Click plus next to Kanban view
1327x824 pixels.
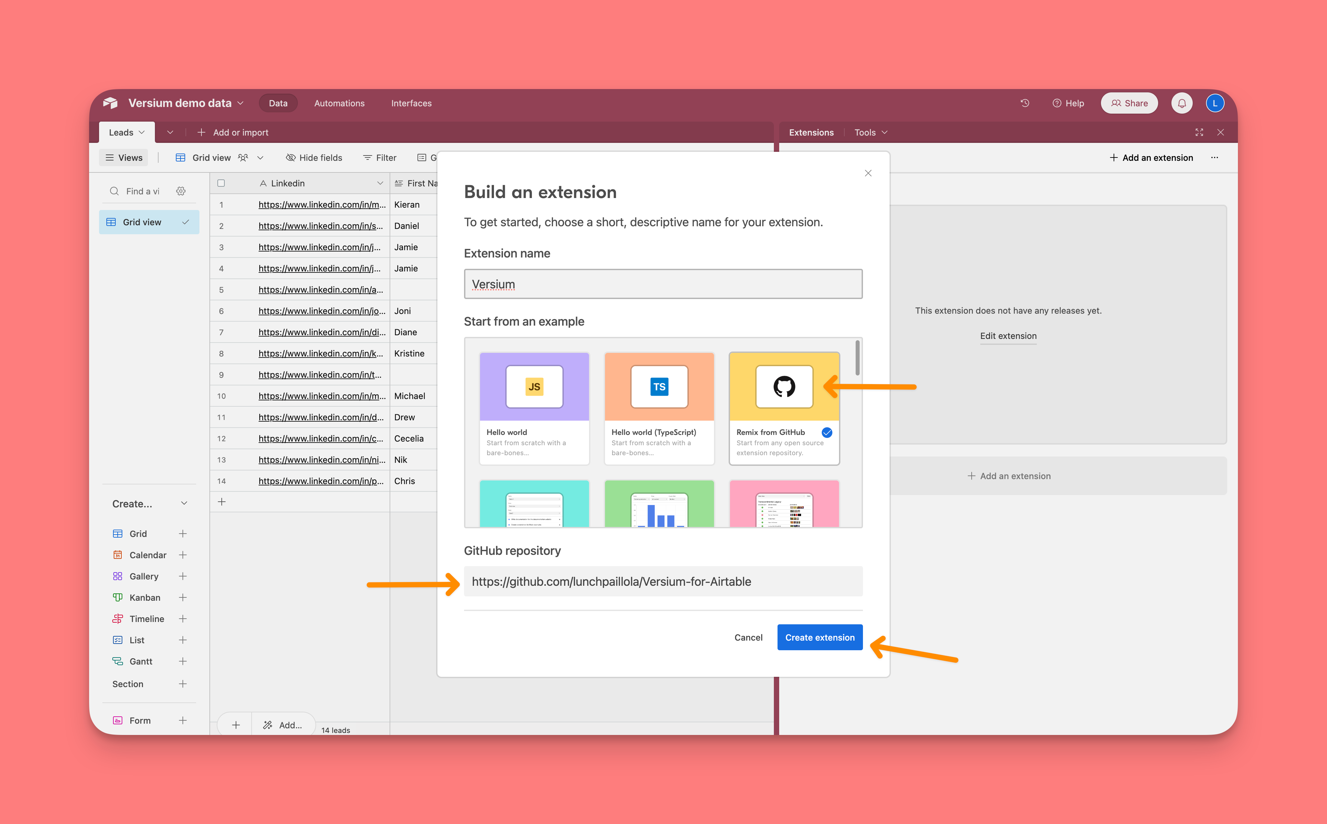tap(182, 597)
